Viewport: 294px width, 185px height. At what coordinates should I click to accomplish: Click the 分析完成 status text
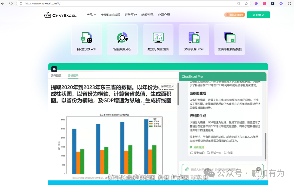coord(199,147)
